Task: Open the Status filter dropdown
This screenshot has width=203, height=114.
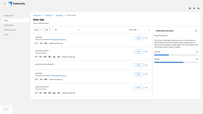Action: (x=38, y=30)
